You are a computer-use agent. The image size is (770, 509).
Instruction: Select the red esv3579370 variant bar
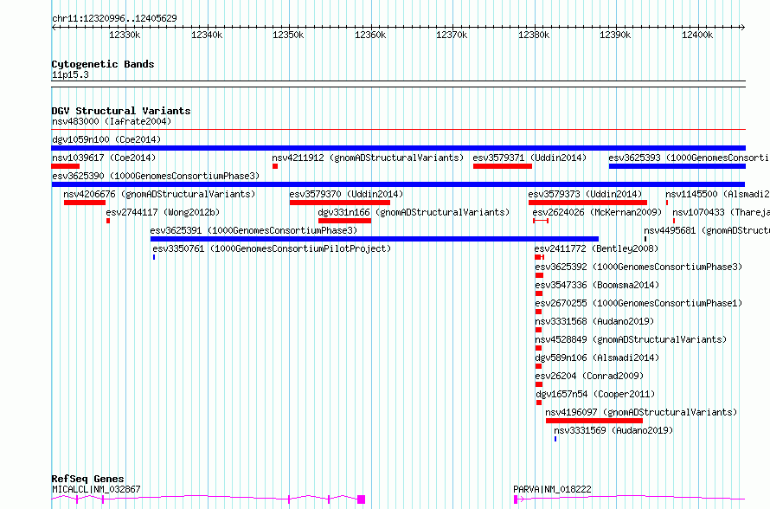[x=340, y=203]
